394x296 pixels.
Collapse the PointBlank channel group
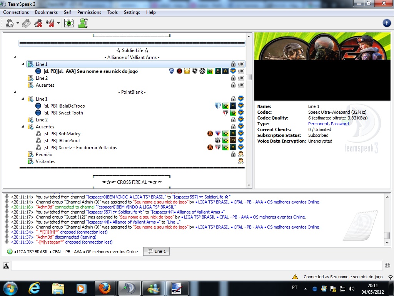pyautogui.click(x=15, y=92)
